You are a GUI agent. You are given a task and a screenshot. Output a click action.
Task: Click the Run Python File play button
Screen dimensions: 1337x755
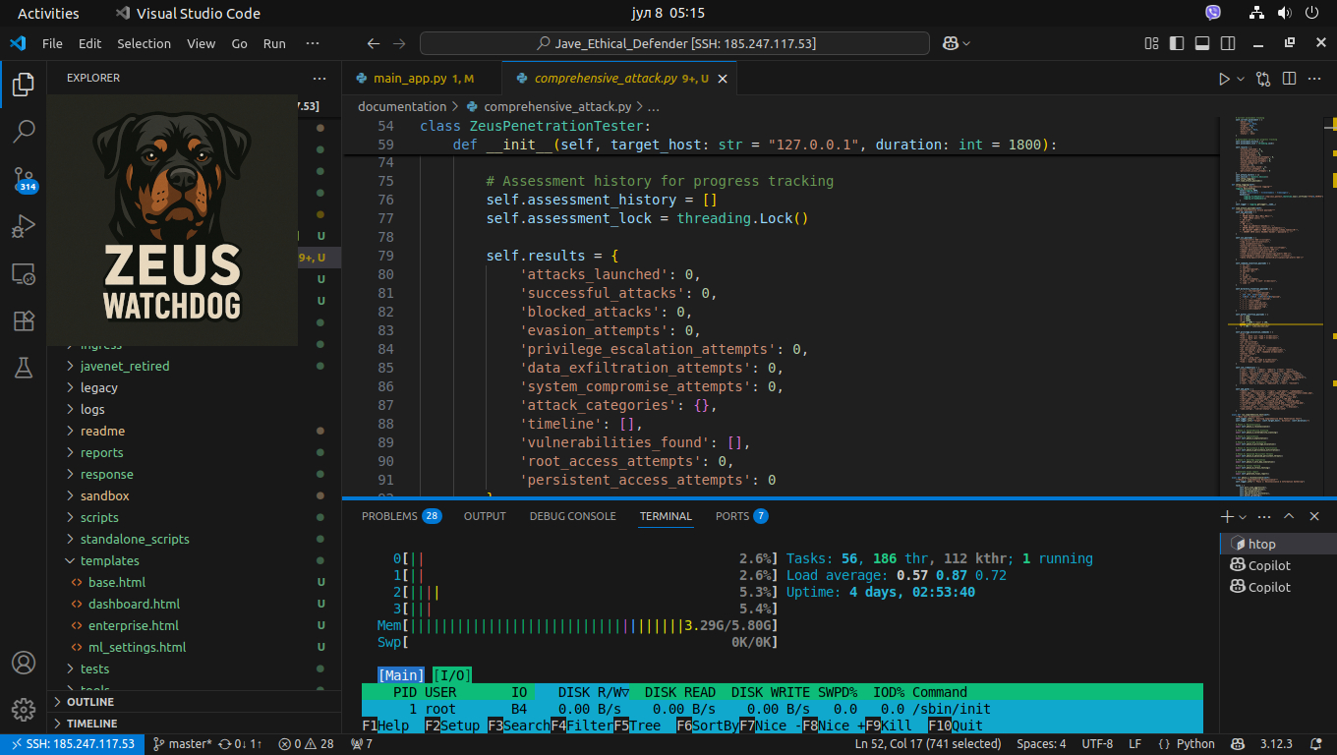tap(1224, 79)
